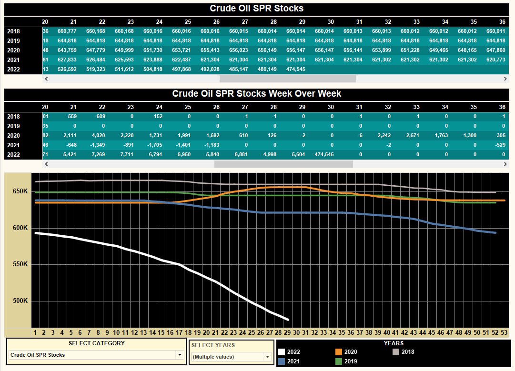The height and width of the screenshot is (371, 515).
Task: Select the -7,711 cell in the 2022 row
Action: 126,154
